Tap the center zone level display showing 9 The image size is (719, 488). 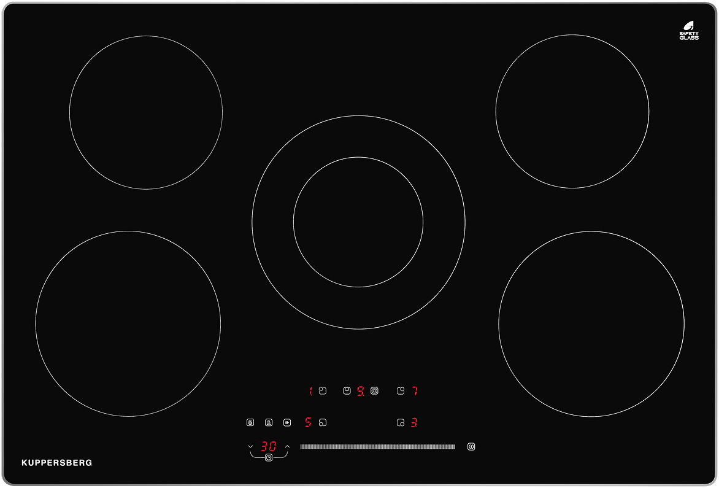click(361, 390)
